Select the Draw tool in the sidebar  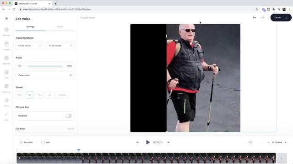[6, 116]
